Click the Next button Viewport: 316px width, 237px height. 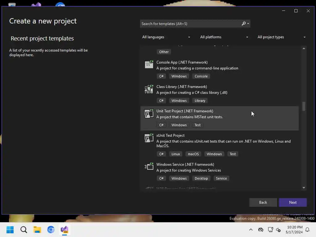(293, 202)
